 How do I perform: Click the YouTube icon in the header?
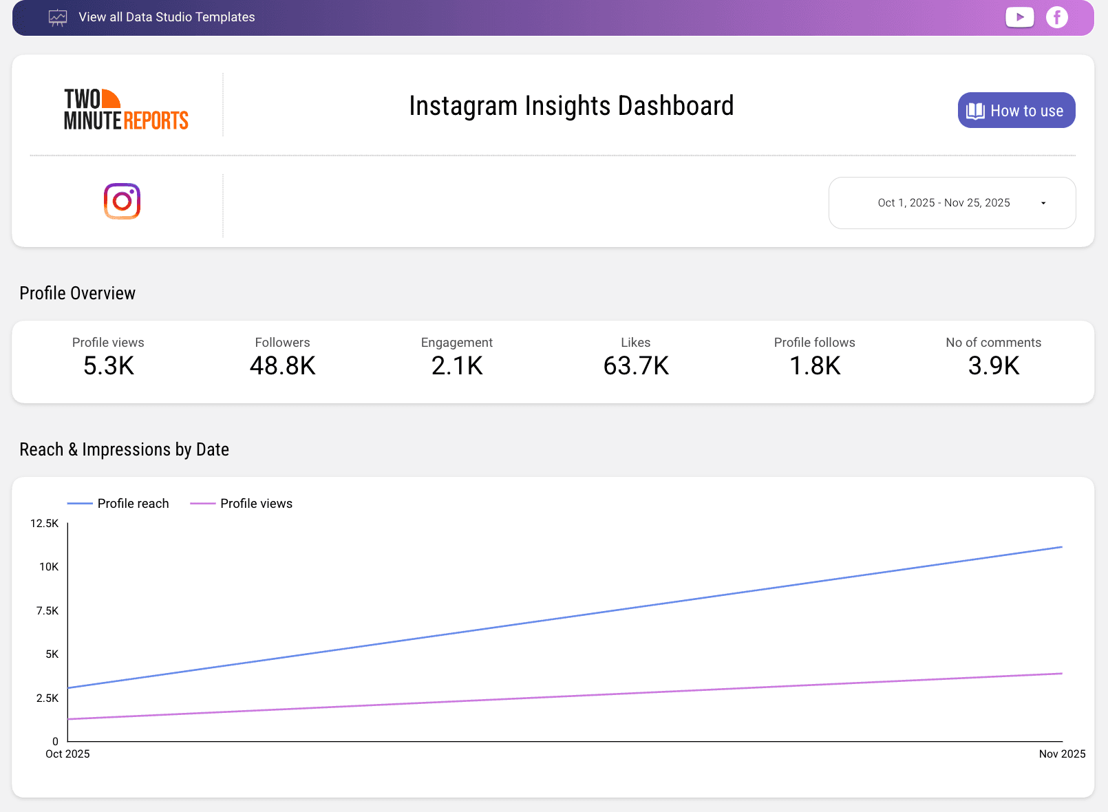[1020, 17]
